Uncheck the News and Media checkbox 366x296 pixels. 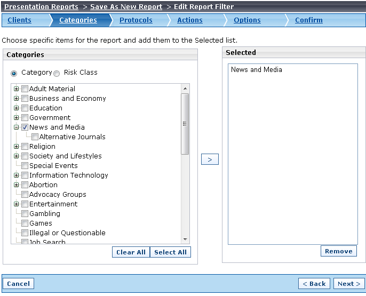coord(25,127)
